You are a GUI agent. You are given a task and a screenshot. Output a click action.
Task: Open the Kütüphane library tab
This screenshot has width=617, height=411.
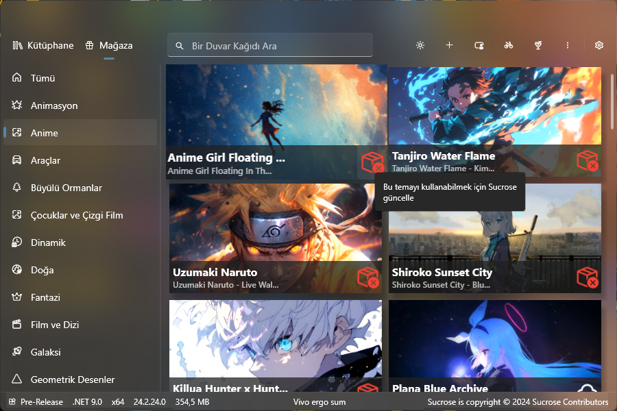(43, 46)
